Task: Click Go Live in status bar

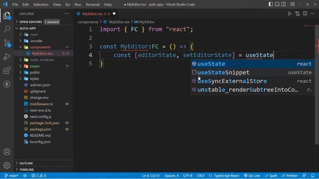Action: coord(252,176)
